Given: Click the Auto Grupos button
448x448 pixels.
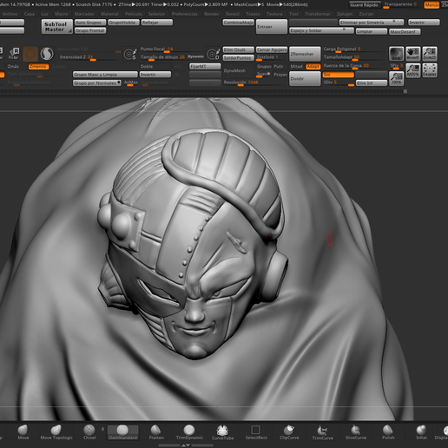Looking at the screenshot, I should click(x=90, y=23).
